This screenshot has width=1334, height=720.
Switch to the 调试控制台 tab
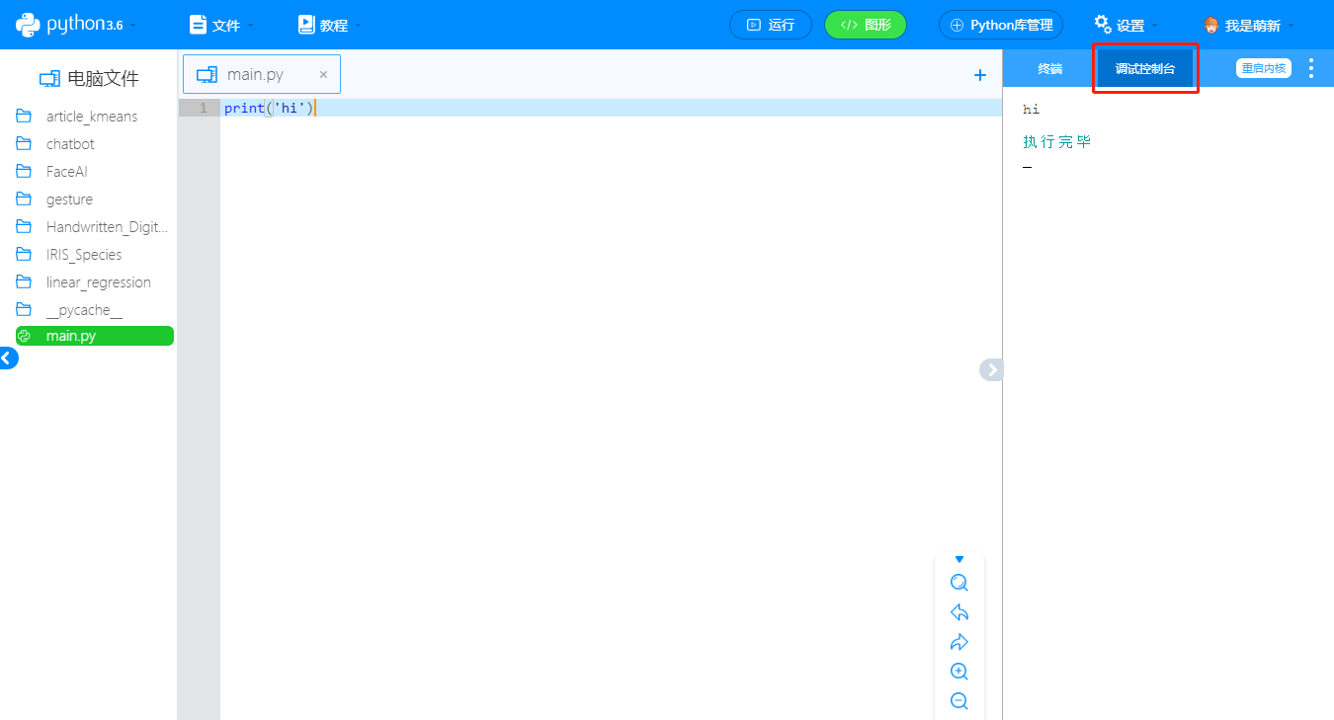tap(1145, 69)
